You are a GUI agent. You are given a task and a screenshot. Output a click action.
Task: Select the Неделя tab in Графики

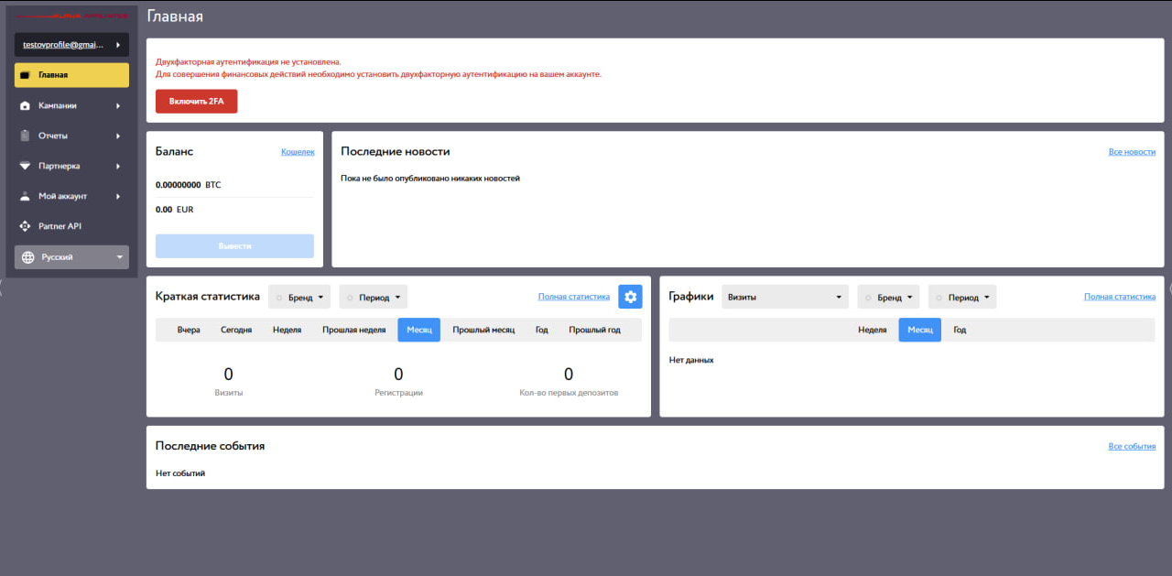pyautogui.click(x=872, y=330)
